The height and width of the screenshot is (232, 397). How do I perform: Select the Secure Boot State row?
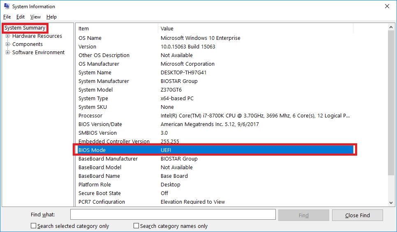point(215,193)
